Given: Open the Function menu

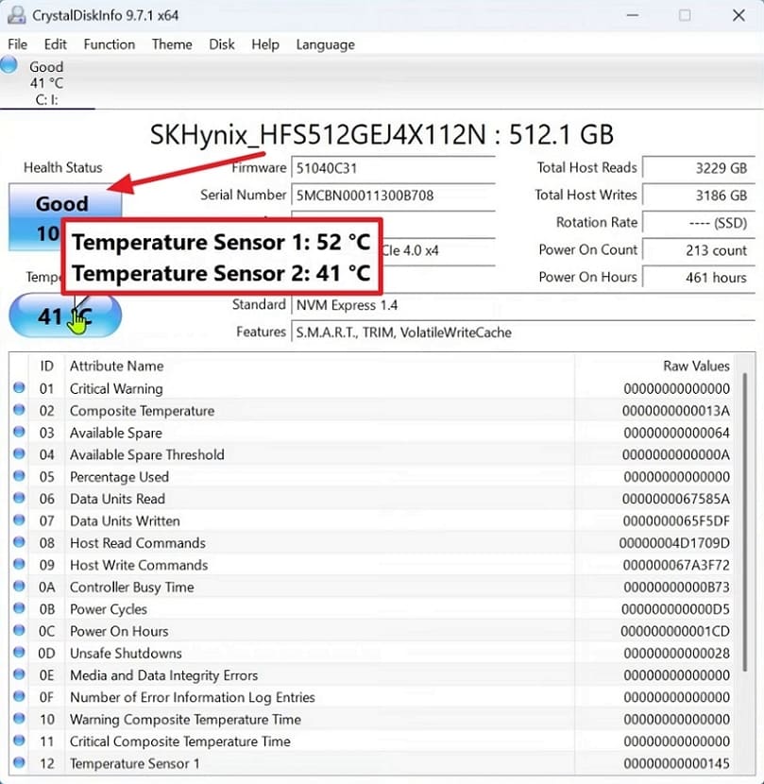Looking at the screenshot, I should (109, 44).
